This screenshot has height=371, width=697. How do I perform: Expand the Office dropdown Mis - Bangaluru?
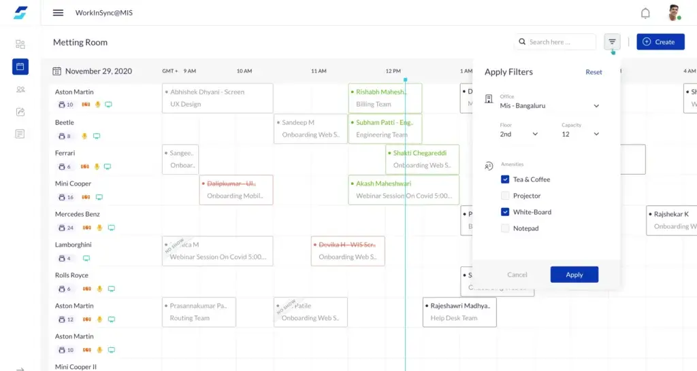(549, 105)
